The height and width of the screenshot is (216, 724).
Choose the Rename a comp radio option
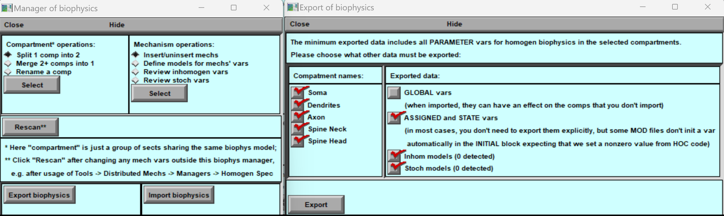click(x=8, y=72)
